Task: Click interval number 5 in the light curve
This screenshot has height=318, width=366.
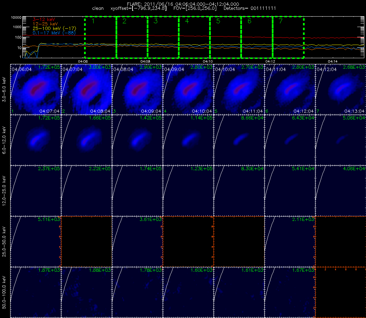Action: [x=218, y=21]
